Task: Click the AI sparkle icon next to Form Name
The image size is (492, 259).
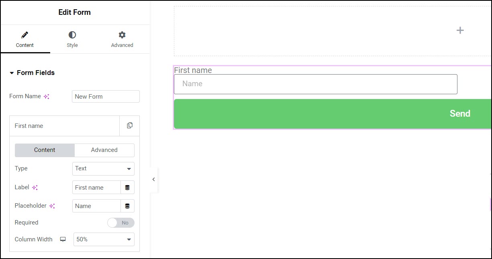Action: point(47,97)
